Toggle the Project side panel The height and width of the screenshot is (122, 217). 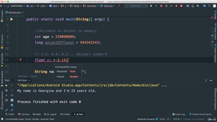[x=2, y=16]
